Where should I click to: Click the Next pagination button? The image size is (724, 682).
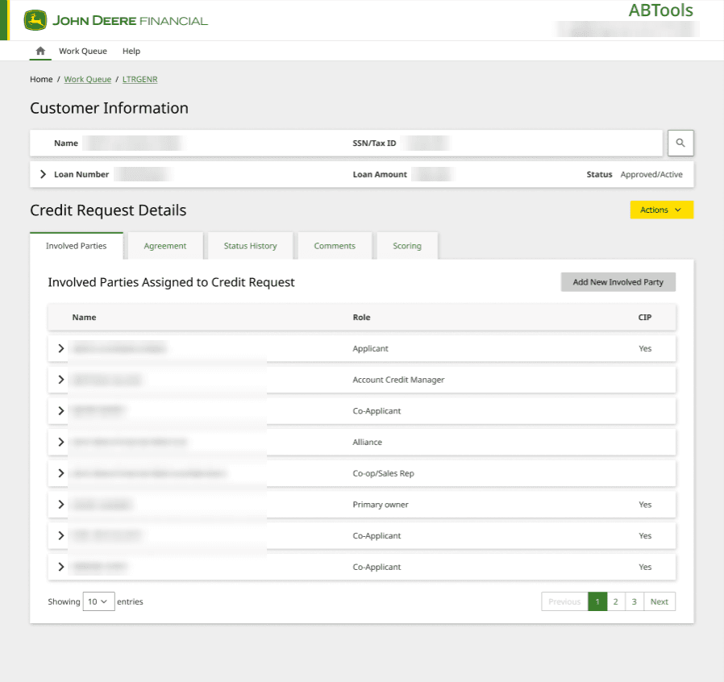pos(660,601)
